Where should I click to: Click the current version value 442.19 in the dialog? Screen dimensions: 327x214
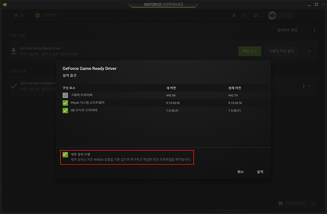pyautogui.click(x=233, y=95)
